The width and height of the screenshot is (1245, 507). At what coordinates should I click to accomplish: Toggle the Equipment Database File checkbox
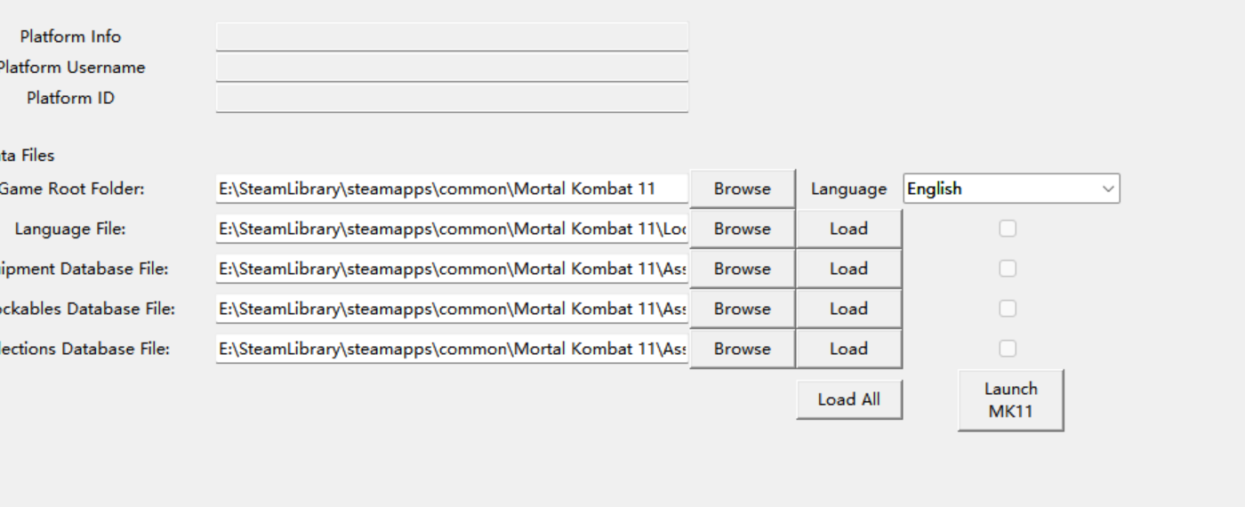pos(1007,269)
